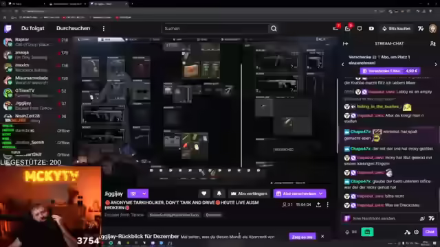The width and height of the screenshot is (440, 247).
Task: Open the emote picker icon in chat input
Action: pos(422,218)
